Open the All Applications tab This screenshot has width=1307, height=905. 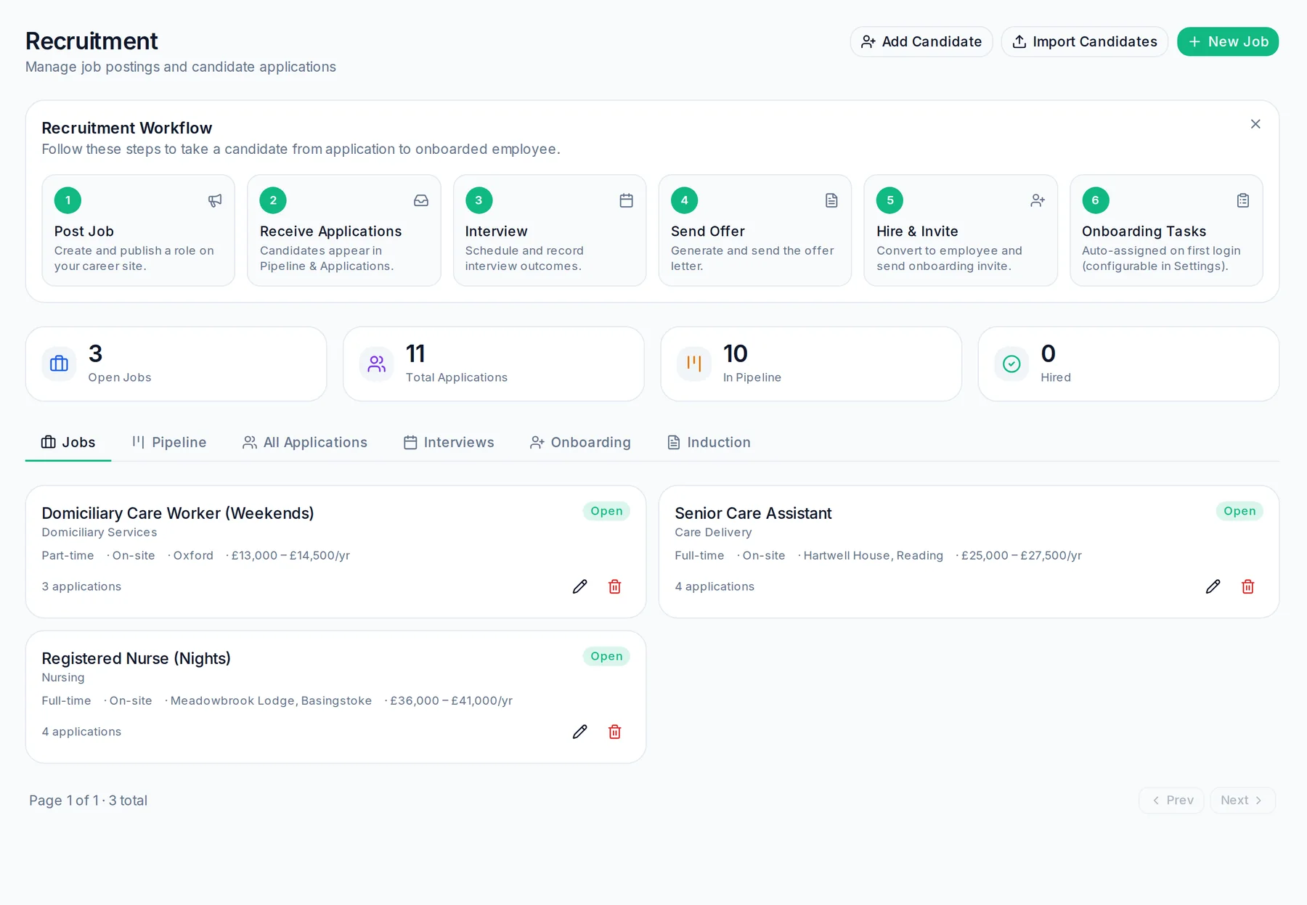coord(305,442)
